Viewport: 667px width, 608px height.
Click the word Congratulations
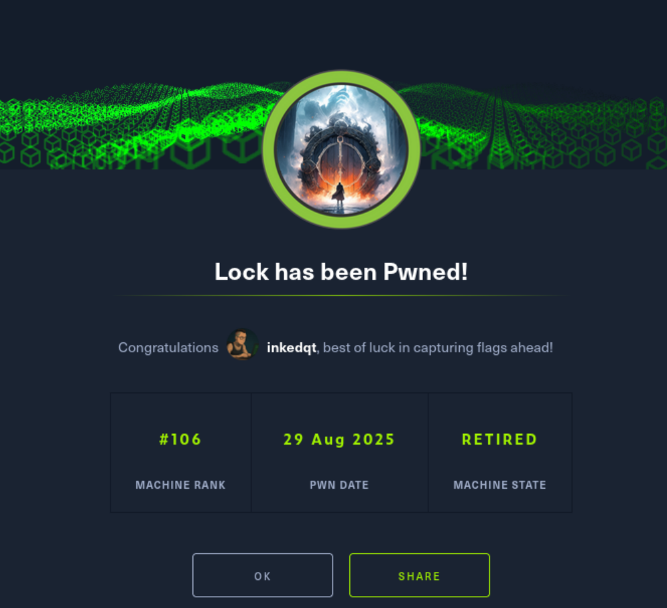168,348
